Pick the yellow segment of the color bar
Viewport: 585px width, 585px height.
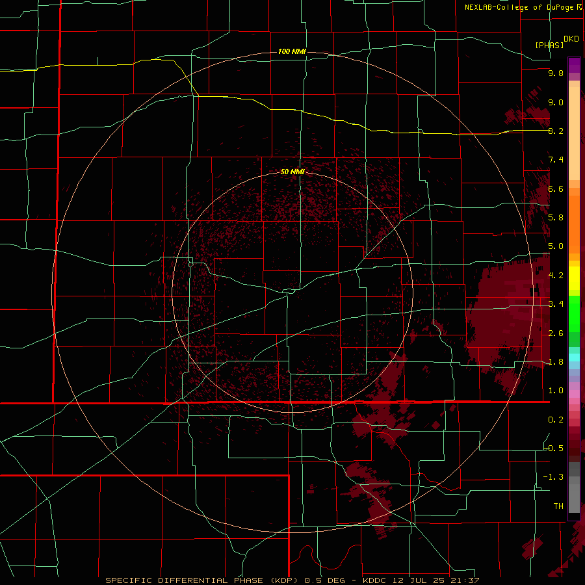pyautogui.click(x=574, y=278)
